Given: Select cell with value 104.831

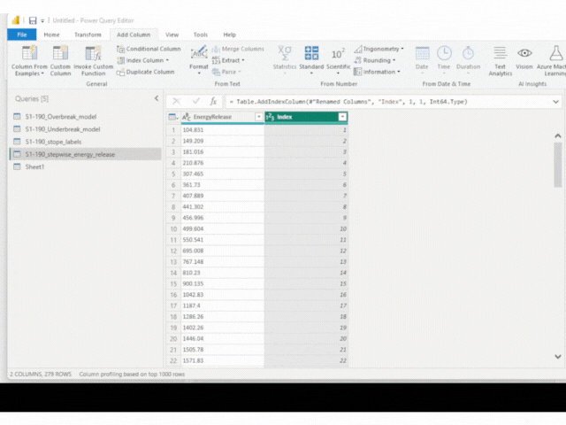Looking at the screenshot, I should (223, 130).
